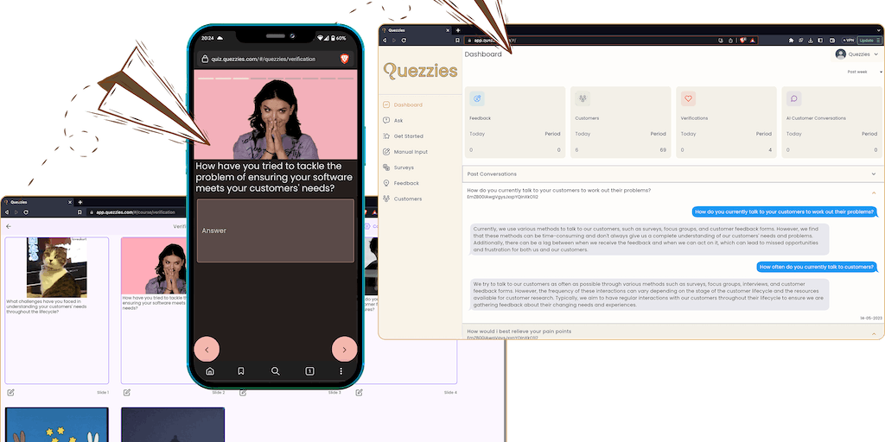Screen dimensions: 885x442
Task: Click the Customers card icon on dashboard
Action: tap(583, 98)
